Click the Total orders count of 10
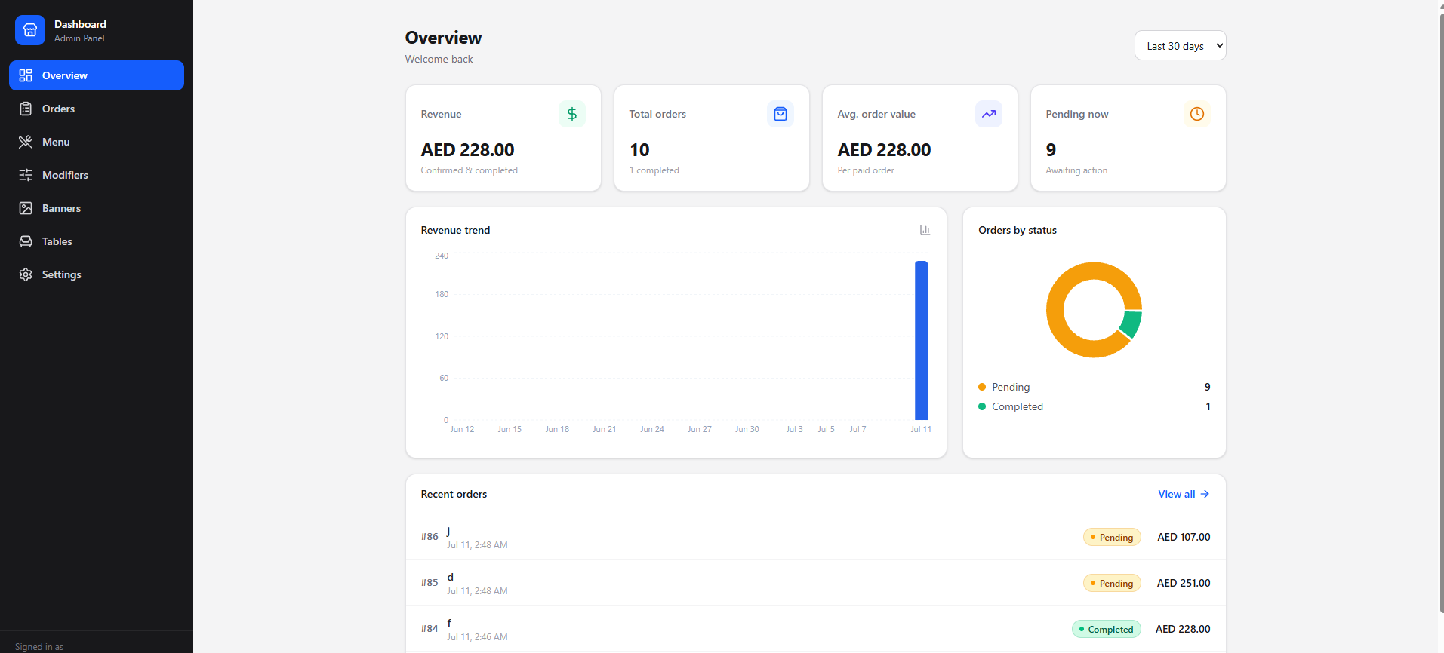The height and width of the screenshot is (653, 1444). tap(639, 150)
